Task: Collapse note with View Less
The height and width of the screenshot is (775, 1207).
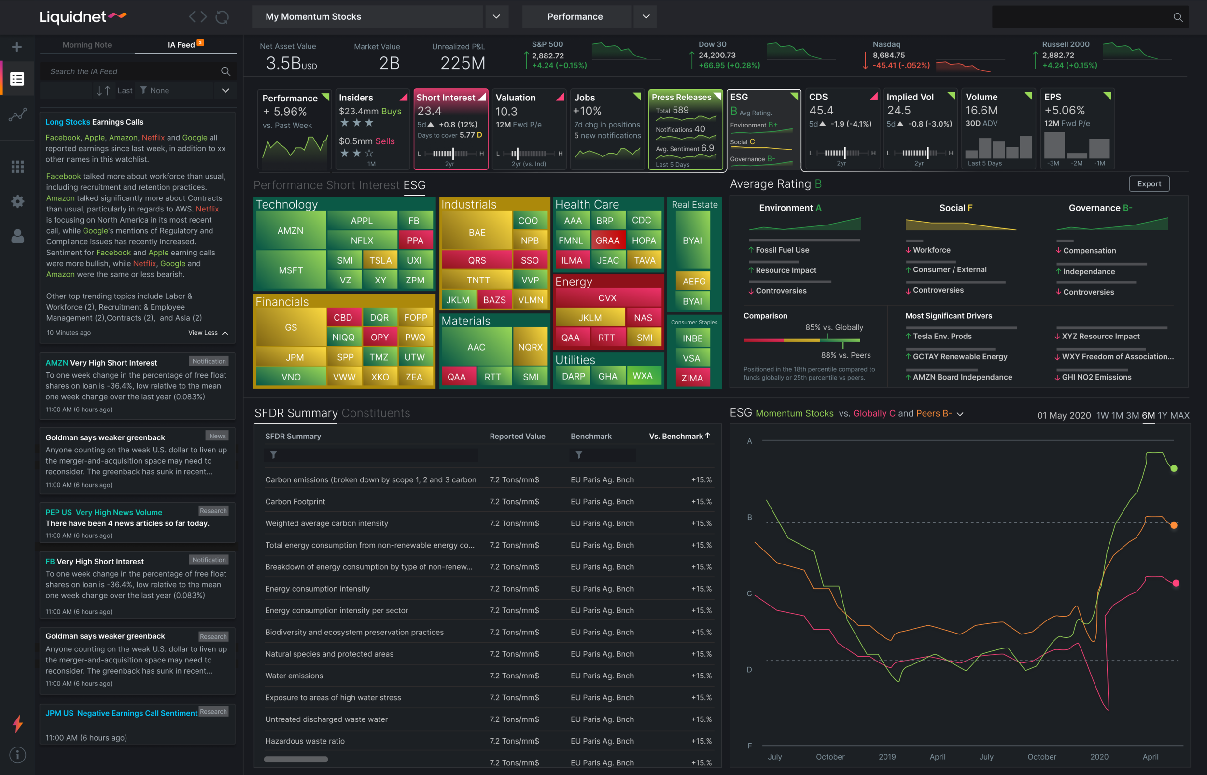Action: coord(208,333)
